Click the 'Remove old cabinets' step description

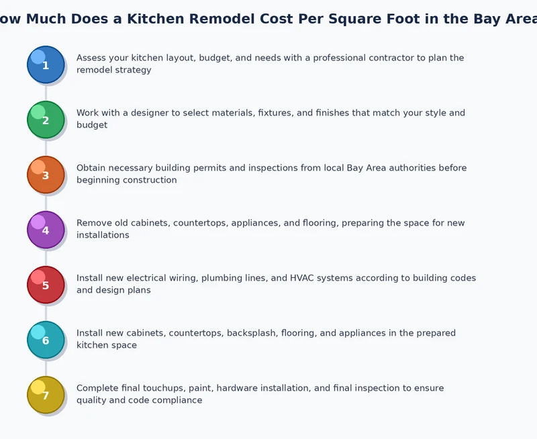click(271, 229)
